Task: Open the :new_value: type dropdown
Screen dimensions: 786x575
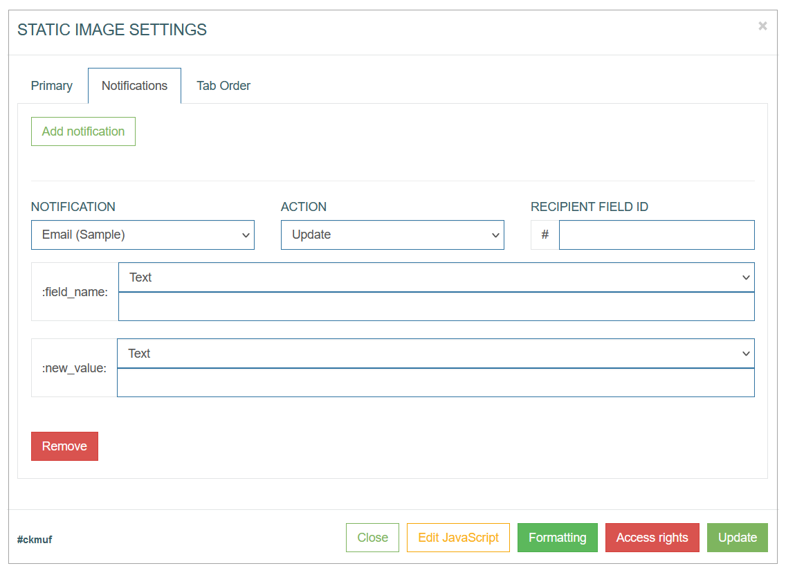Action: click(x=436, y=354)
